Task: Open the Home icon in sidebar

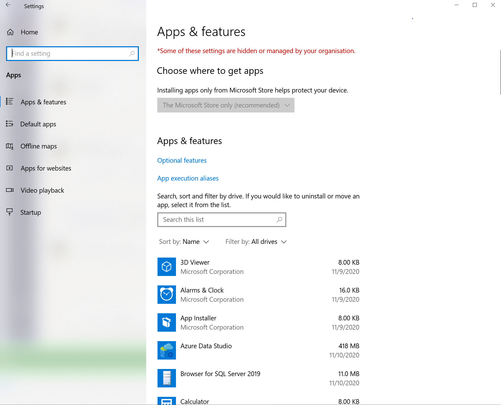Action: tap(10, 32)
